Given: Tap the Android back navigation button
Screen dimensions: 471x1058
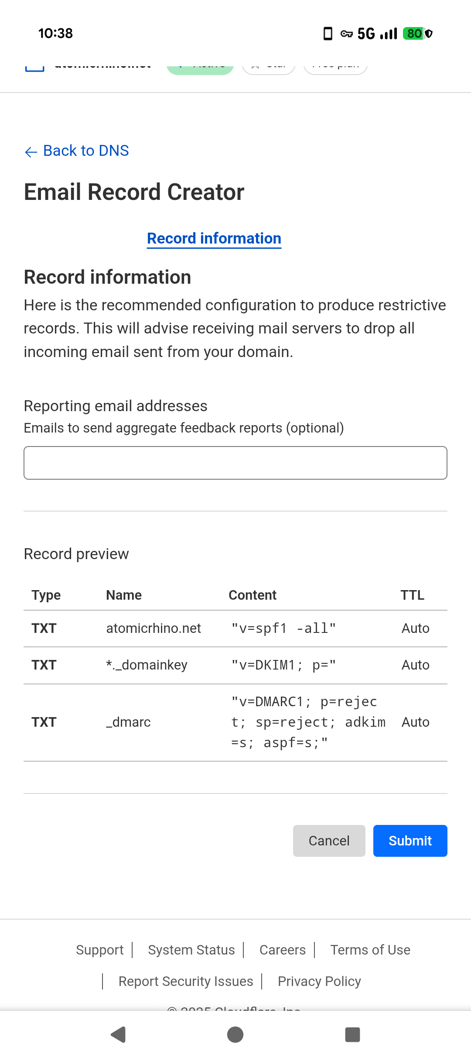Looking at the screenshot, I should tap(118, 1034).
